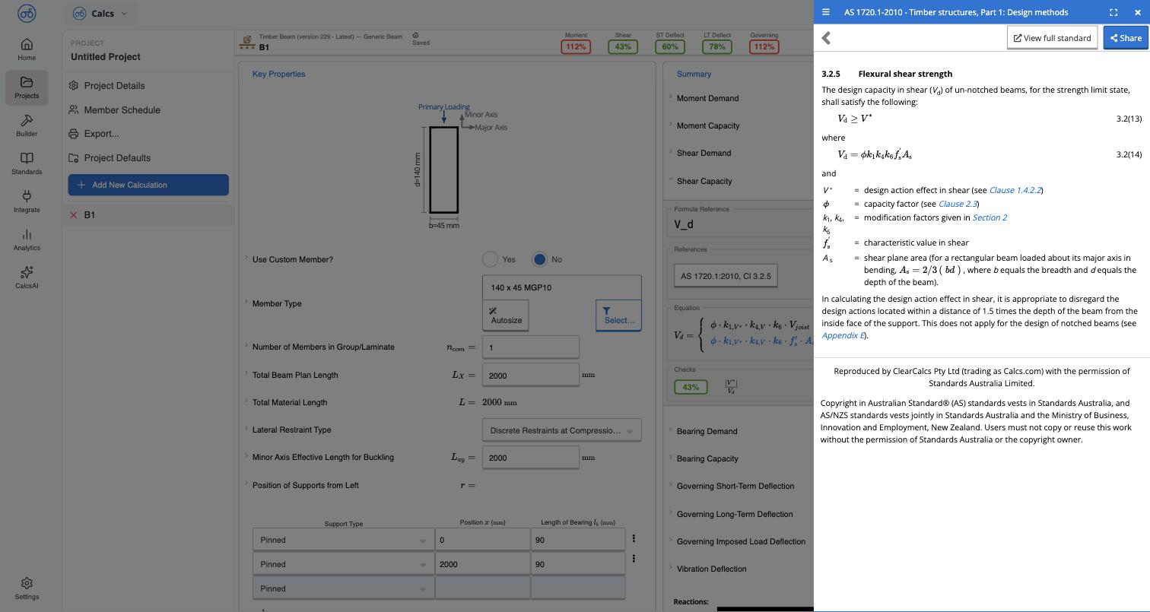Expand Bearing Demand in Summary
1150x612 pixels.
(x=707, y=431)
